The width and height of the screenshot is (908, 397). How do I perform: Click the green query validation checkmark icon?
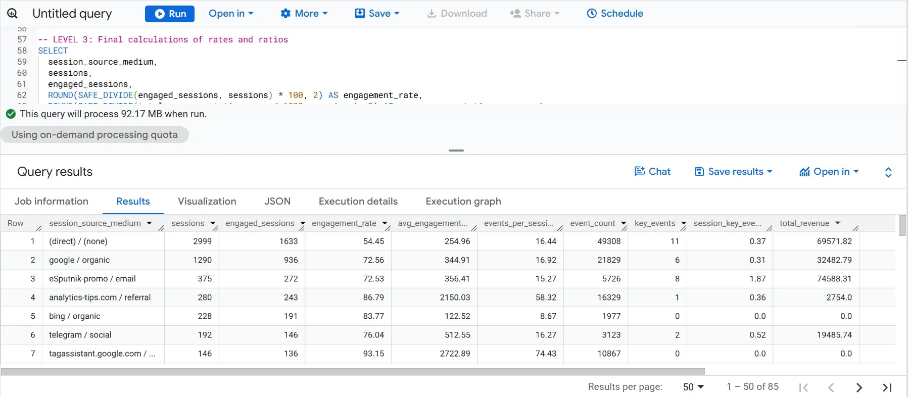[11, 114]
